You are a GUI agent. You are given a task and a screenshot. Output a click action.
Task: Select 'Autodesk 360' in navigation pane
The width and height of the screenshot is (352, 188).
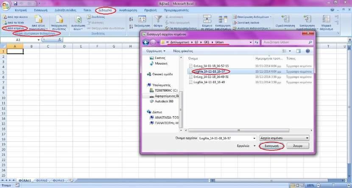point(162,101)
